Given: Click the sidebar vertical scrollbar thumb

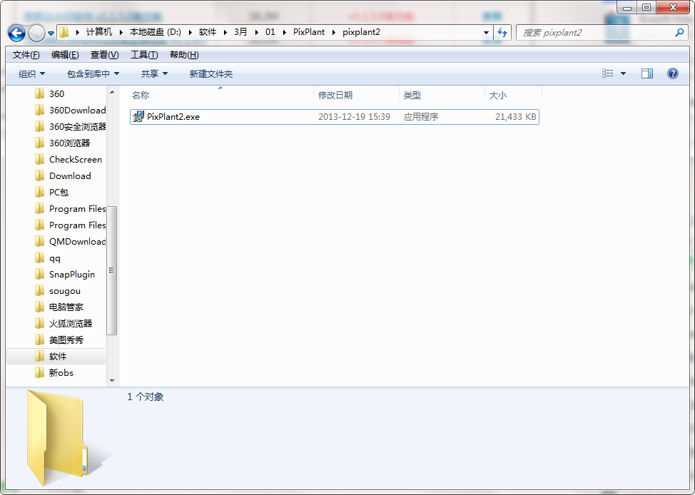Looking at the screenshot, I should 112,270.
